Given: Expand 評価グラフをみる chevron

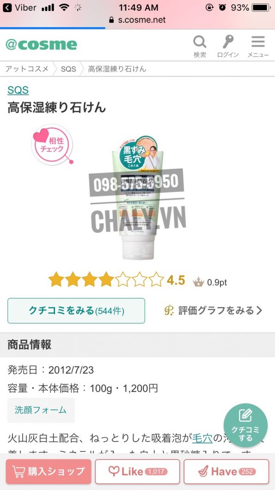Looking at the screenshot, I should pyautogui.click(x=259, y=310).
